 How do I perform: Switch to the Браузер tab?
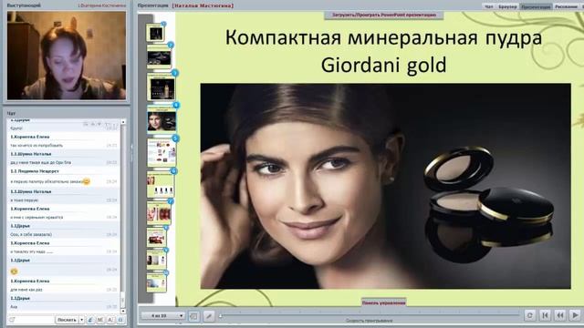tap(507, 6)
